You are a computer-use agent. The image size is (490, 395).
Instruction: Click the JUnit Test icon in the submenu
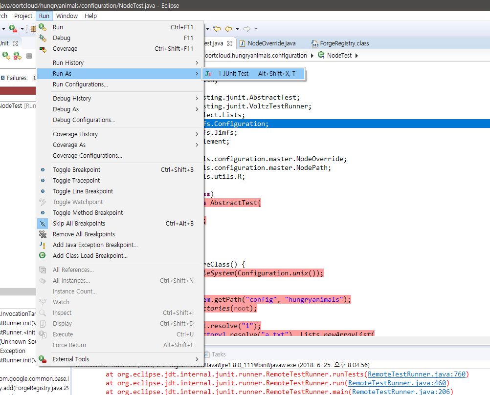click(208, 74)
